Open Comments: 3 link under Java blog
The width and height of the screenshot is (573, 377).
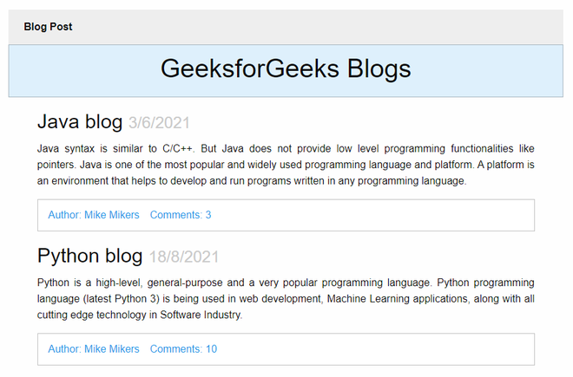coord(181,215)
